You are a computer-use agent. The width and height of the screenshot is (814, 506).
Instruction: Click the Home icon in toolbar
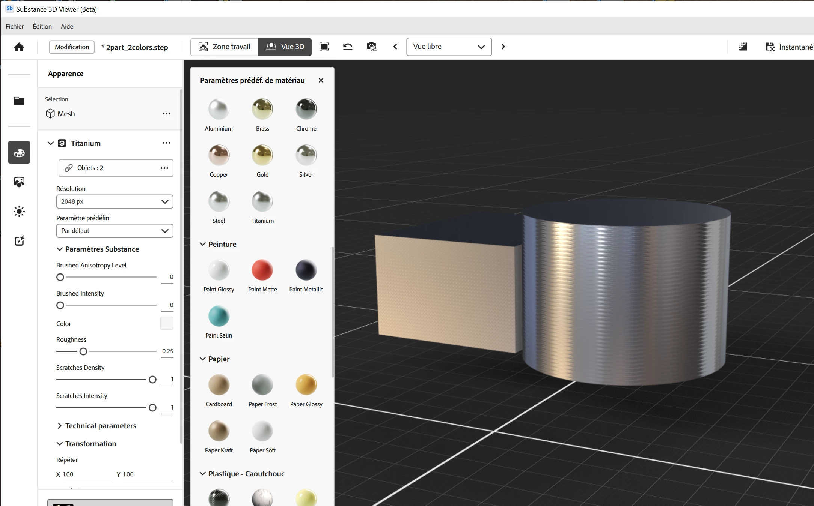click(19, 47)
